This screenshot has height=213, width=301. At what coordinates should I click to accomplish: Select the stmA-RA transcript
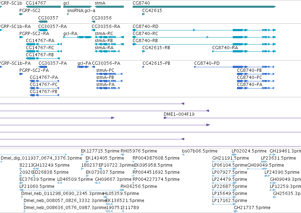(107, 51)
